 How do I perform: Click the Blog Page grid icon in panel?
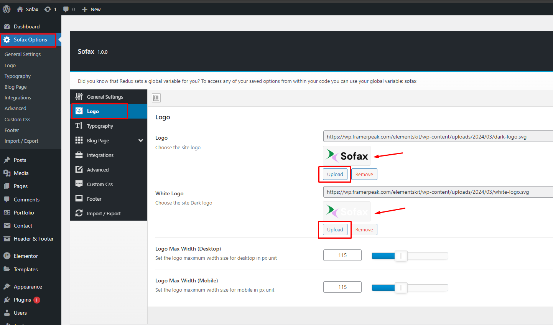(79, 140)
